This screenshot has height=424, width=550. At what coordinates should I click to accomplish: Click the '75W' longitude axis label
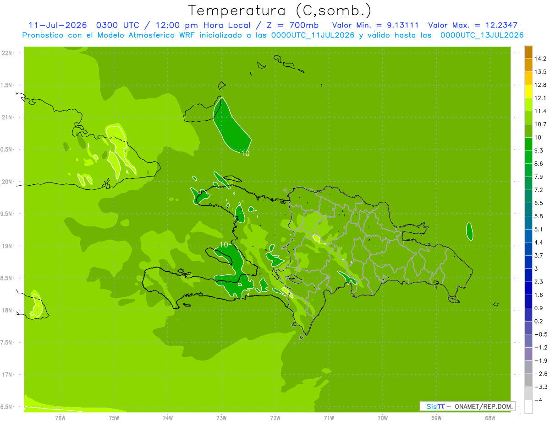coord(114,418)
